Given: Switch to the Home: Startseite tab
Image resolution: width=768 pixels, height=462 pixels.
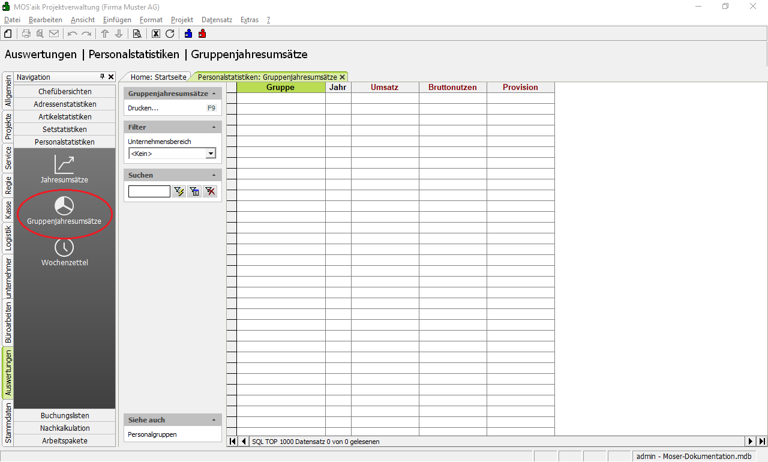Looking at the screenshot, I should (158, 77).
